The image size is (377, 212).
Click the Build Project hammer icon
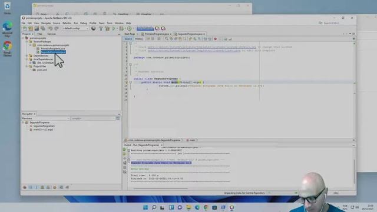101,29
